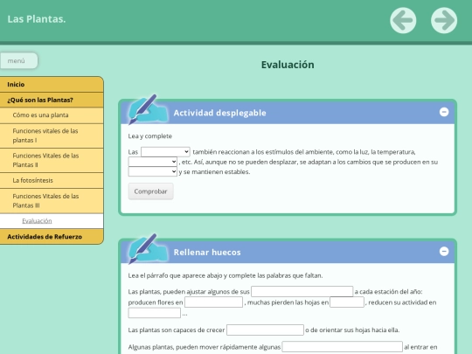
Task: Click the Evaluación link in sidebar
Action: pyautogui.click(x=37, y=221)
